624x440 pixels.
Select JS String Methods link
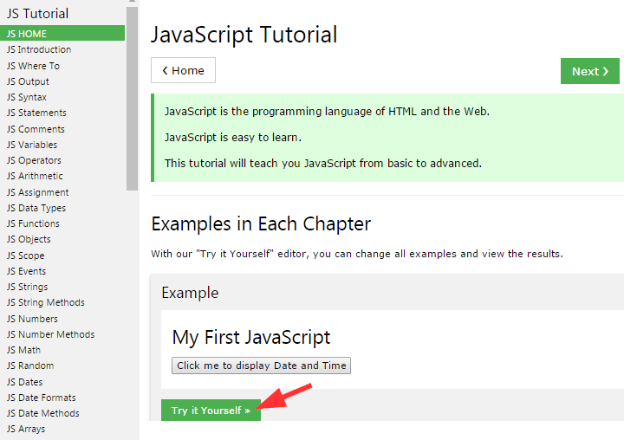tap(46, 302)
